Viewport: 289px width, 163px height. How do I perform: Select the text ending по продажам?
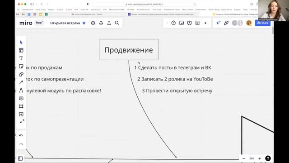click(x=44, y=67)
